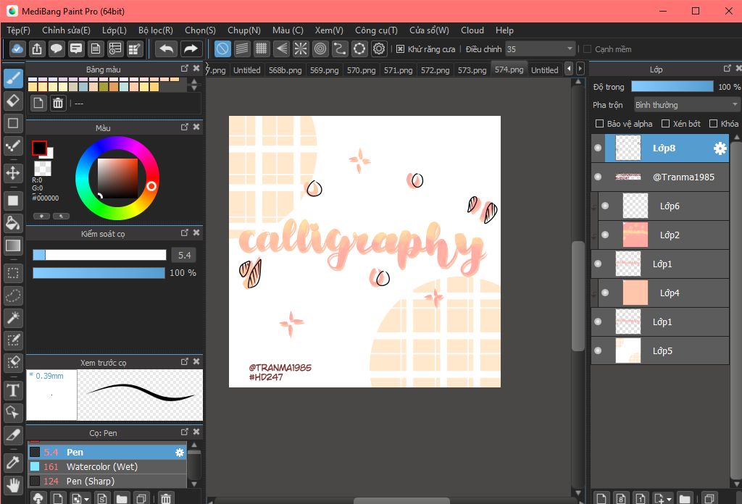Click the Undo arrow in toolbar
This screenshot has height=504, width=742.
(166, 49)
